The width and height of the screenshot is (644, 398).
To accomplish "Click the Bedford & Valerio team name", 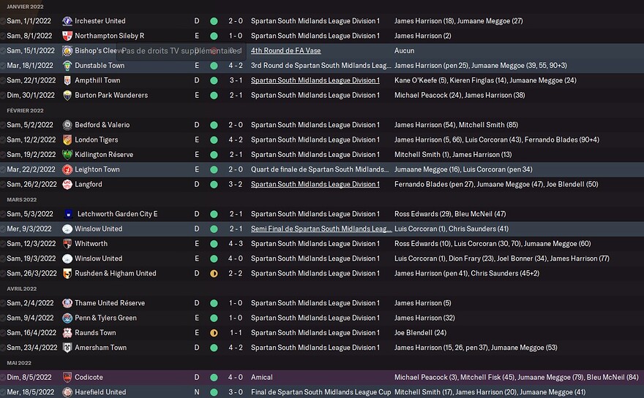I will 102,125.
